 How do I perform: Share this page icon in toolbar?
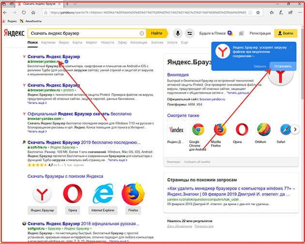pyautogui.click(x=290, y=13)
